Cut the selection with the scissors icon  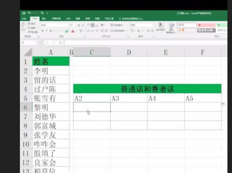click(x=31, y=24)
